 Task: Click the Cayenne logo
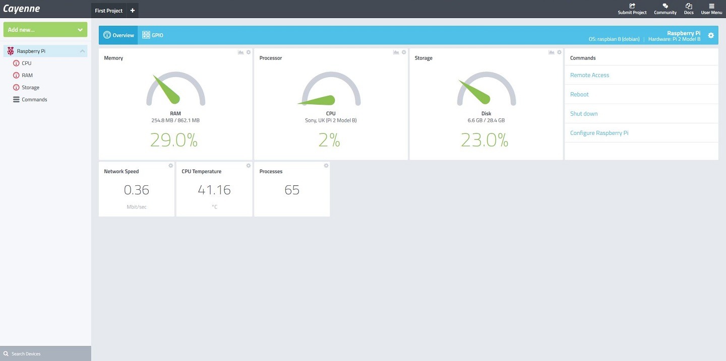pos(22,9)
